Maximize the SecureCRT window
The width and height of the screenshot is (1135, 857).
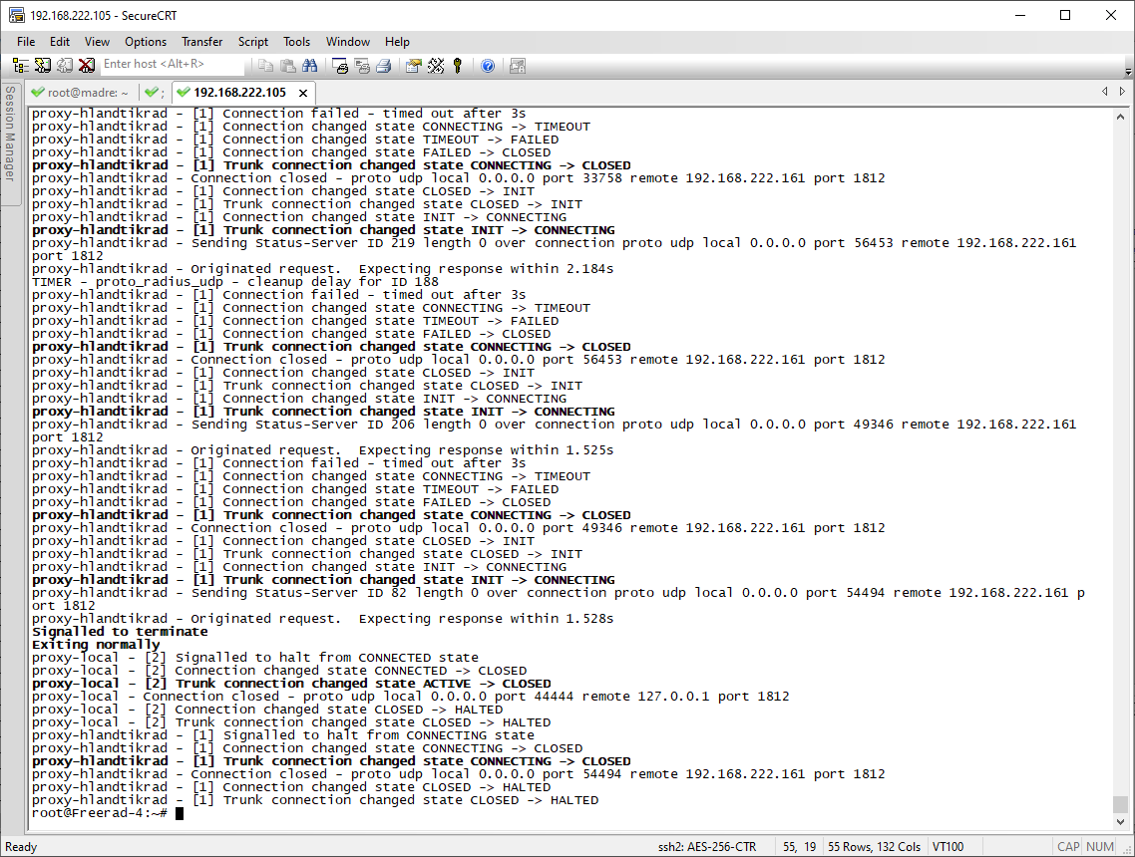coord(1065,15)
